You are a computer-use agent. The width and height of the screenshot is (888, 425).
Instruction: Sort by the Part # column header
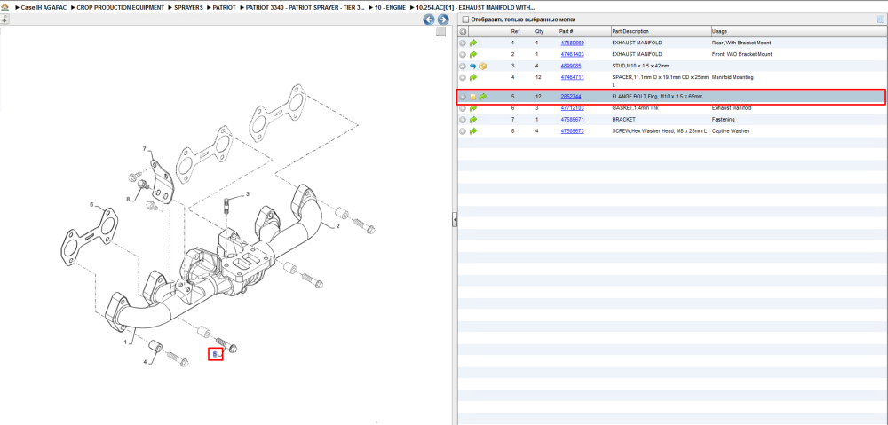pos(567,32)
